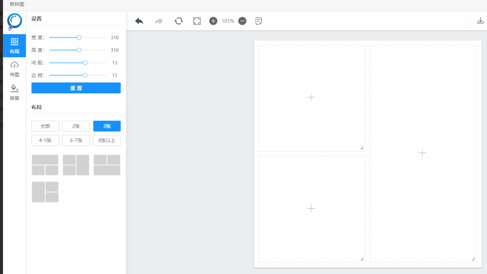The height and width of the screenshot is (274, 487).
Task: Open the 背景 background tab
Action: point(14,92)
